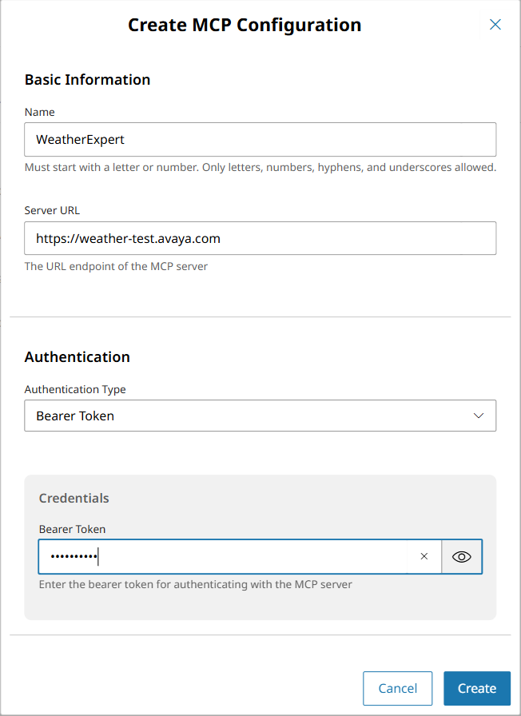Screen dimensions: 521x716
Task: Close the Create MCP Configuration dialog
Action: point(495,25)
